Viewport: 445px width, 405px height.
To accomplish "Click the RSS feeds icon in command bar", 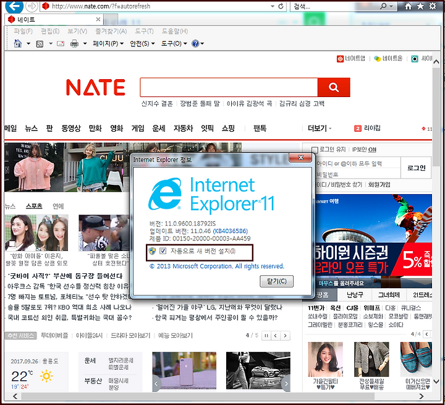I will pyautogui.click(x=40, y=44).
